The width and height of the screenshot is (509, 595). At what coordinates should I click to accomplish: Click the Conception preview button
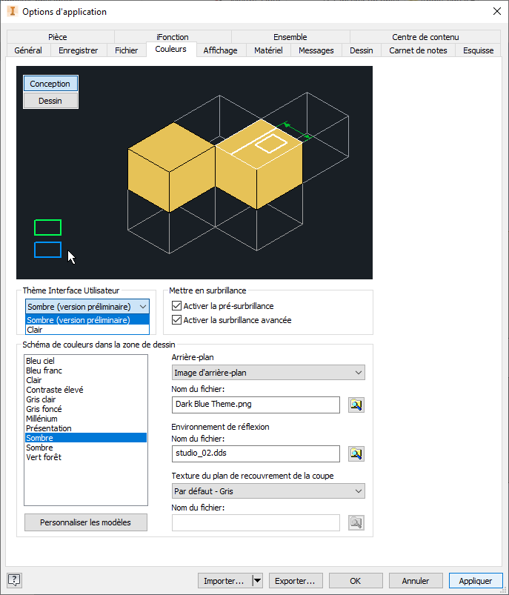pos(50,84)
